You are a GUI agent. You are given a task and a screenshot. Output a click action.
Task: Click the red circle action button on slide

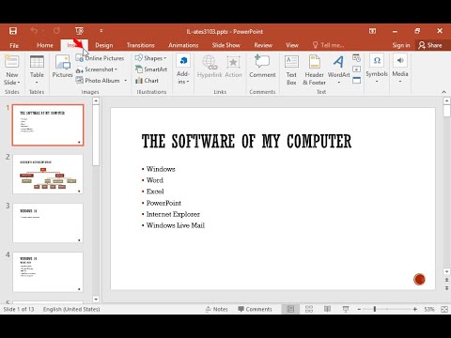point(419,279)
